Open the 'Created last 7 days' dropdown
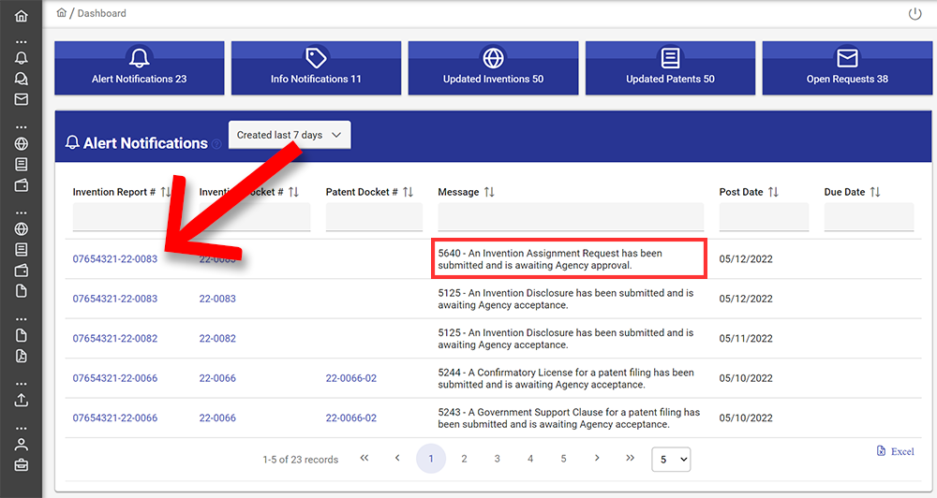Image resolution: width=937 pixels, height=498 pixels. (290, 135)
